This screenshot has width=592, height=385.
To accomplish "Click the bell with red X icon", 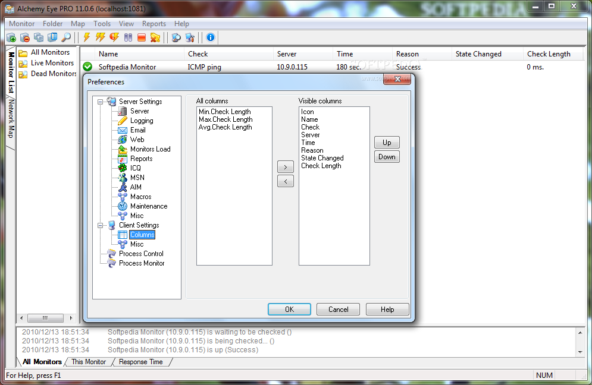I will click(x=155, y=37).
